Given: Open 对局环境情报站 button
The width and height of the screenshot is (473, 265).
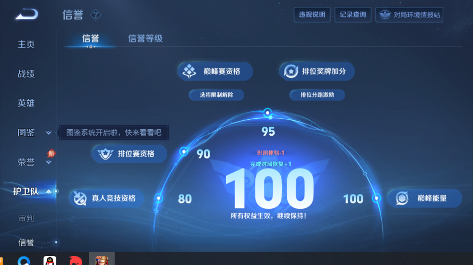Looking at the screenshot, I should point(409,14).
